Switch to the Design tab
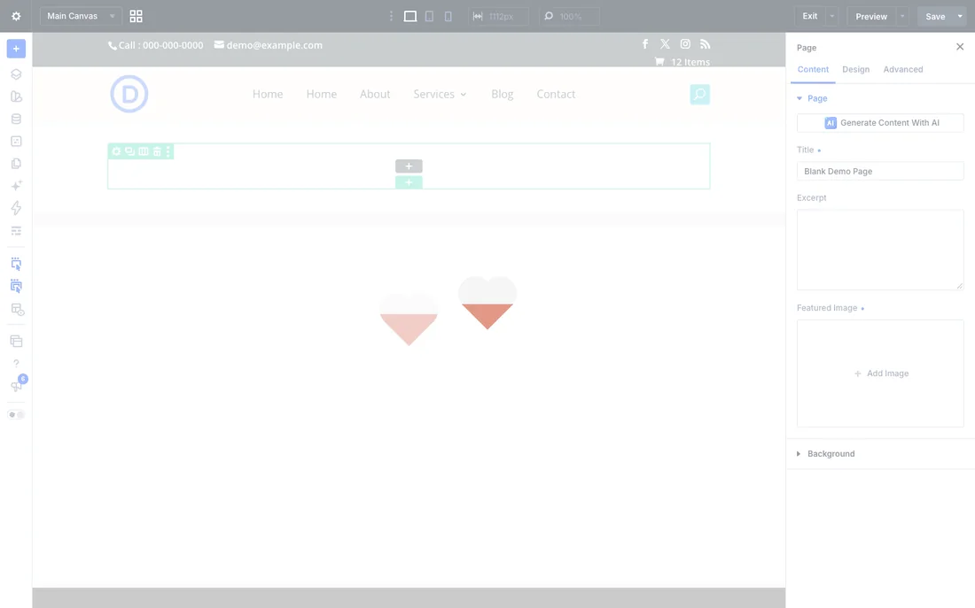 click(x=855, y=70)
